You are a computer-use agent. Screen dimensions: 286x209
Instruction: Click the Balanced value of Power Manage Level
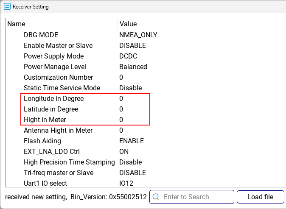pyautogui.click(x=133, y=67)
